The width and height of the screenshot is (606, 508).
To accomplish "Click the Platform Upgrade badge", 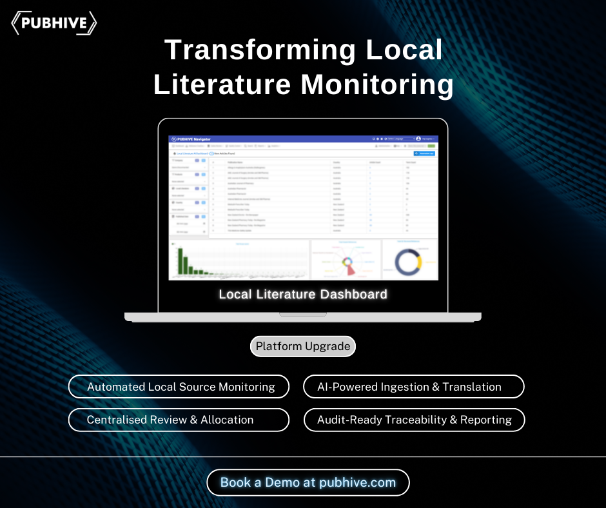I will 303,346.
